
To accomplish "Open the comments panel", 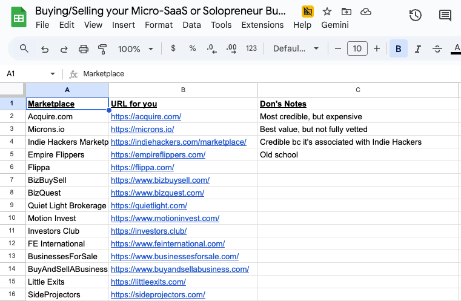I will click(x=445, y=15).
